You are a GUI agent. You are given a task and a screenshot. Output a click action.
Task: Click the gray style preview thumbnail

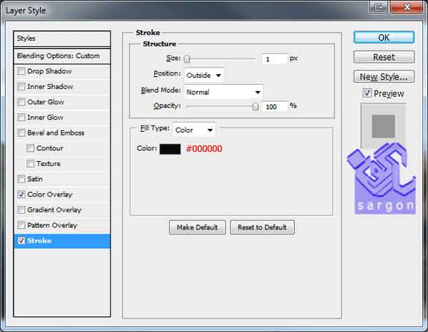(x=383, y=125)
